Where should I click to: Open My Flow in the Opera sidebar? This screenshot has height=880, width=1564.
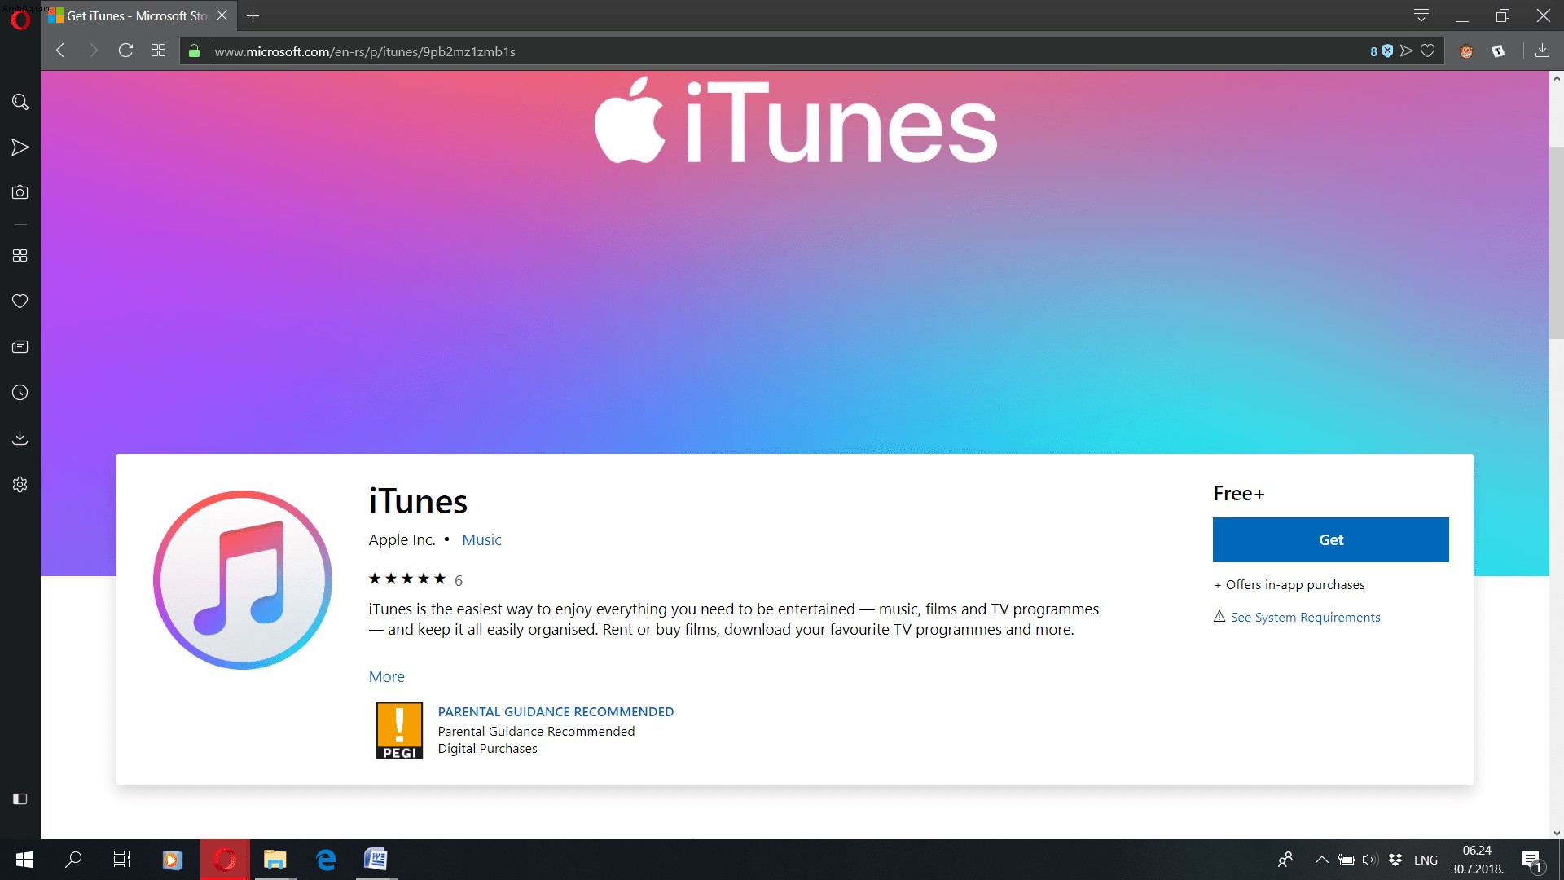(20, 147)
